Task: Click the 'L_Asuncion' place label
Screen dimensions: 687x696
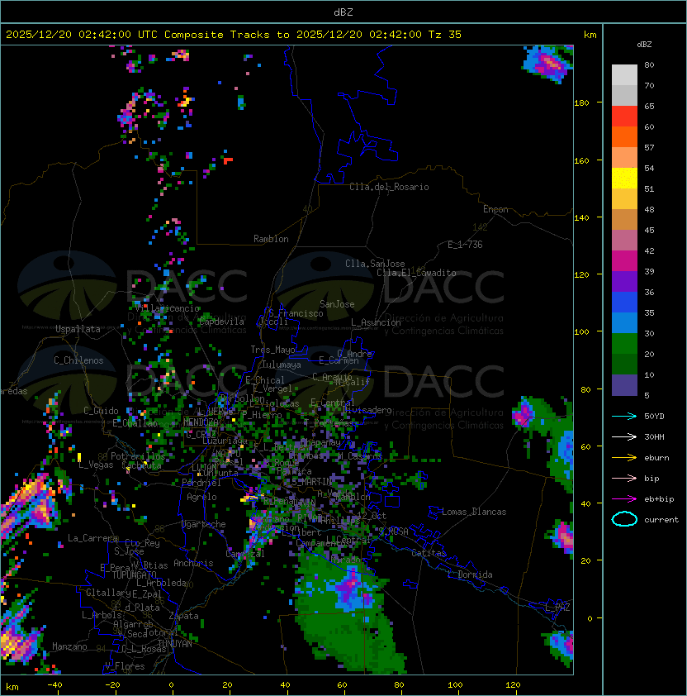Action: [376, 322]
